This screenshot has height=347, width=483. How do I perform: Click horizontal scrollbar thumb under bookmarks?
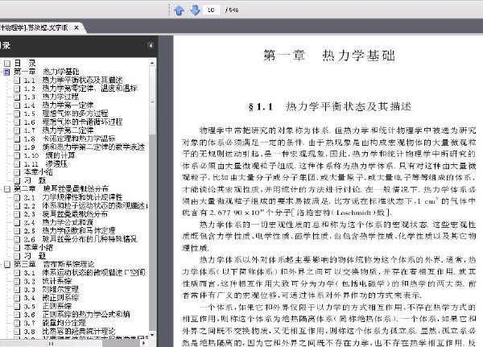(52, 343)
